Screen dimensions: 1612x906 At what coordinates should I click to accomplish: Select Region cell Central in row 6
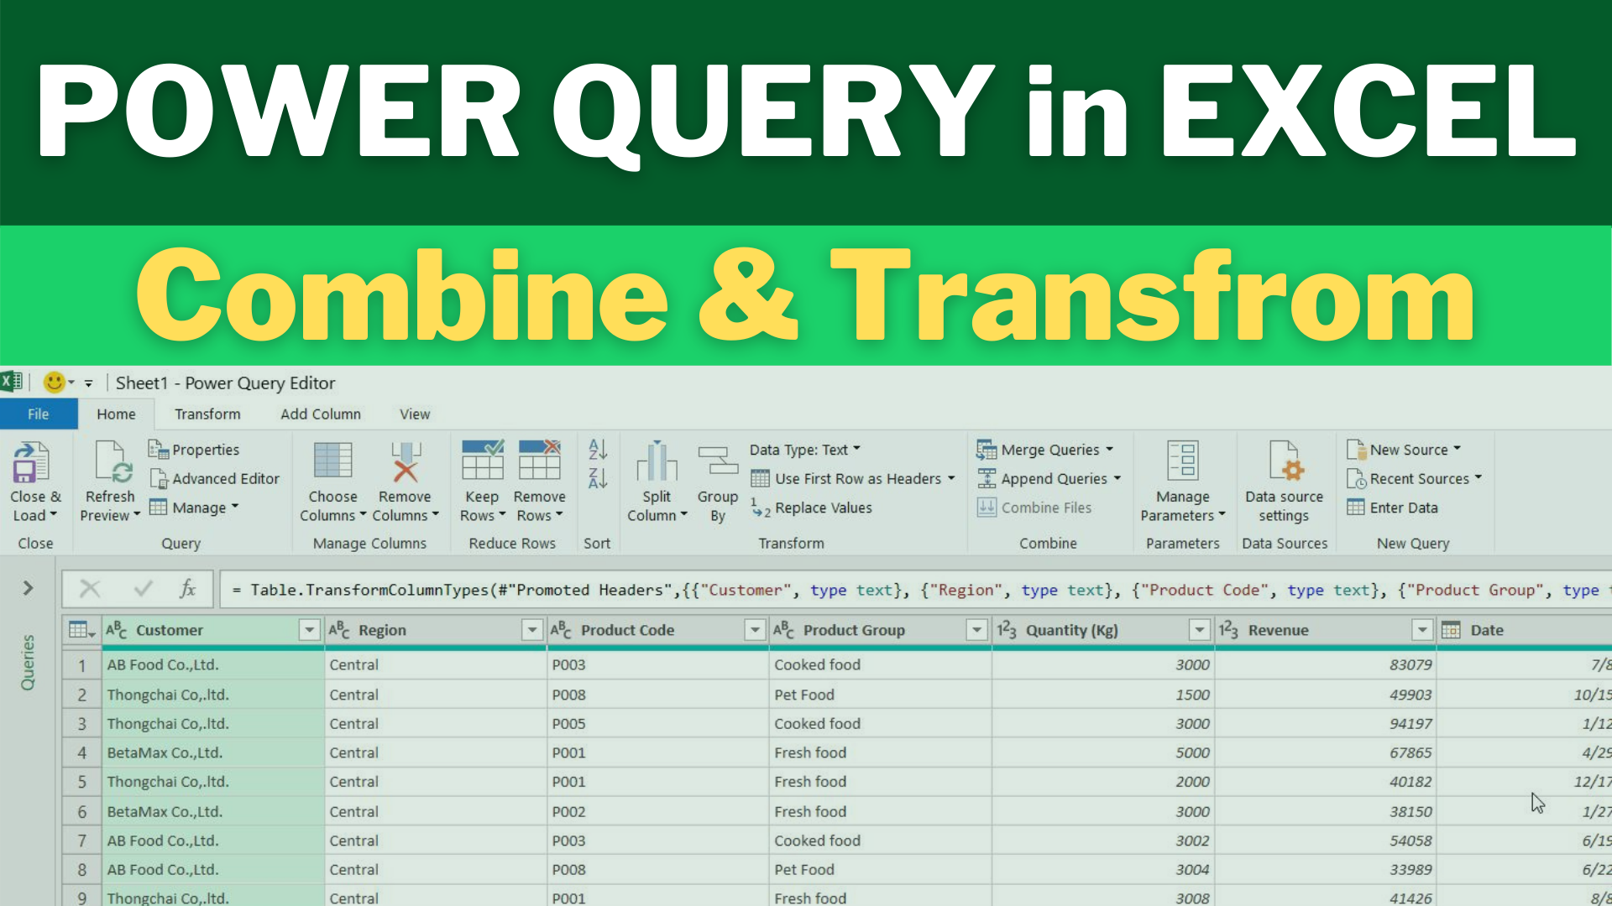pyautogui.click(x=436, y=811)
